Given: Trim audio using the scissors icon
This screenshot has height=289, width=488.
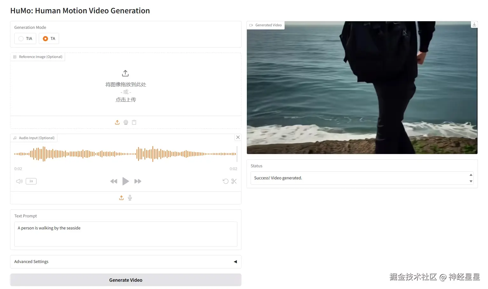Looking at the screenshot, I should 234,181.
